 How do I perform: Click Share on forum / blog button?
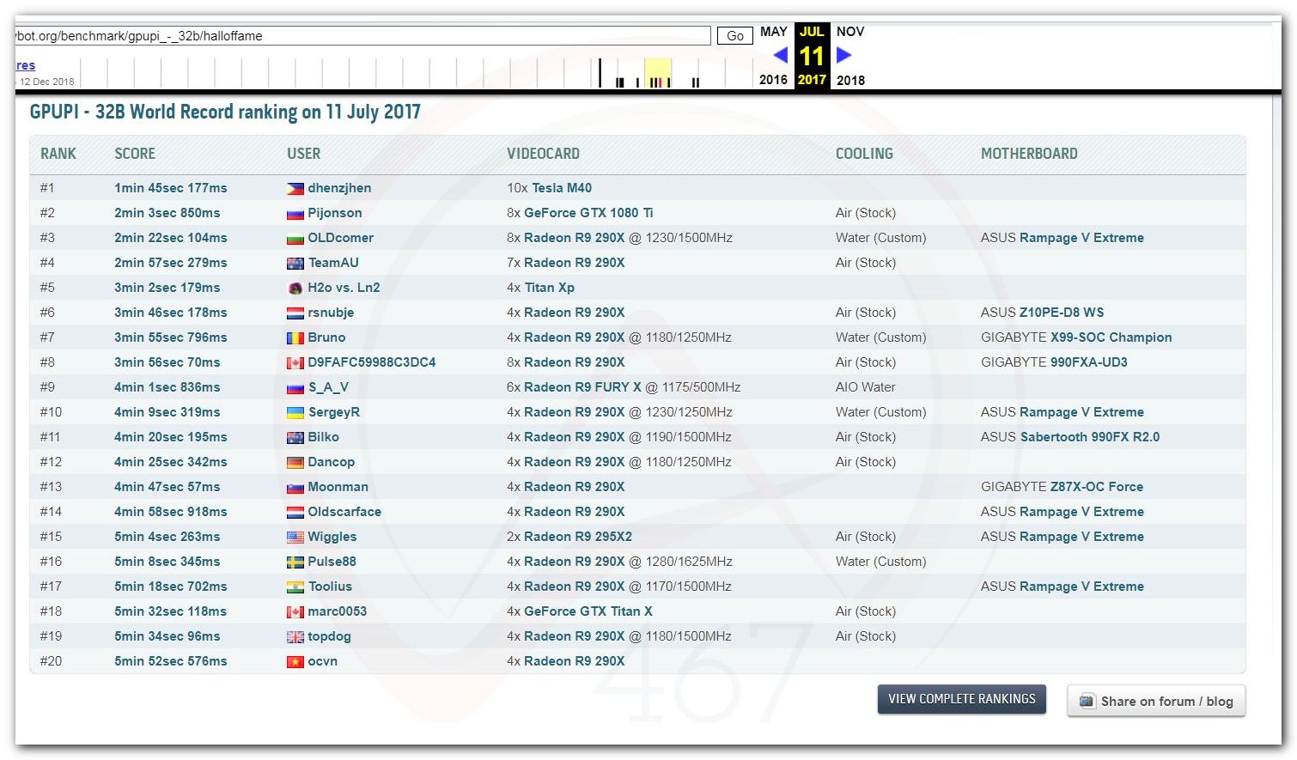(1156, 701)
